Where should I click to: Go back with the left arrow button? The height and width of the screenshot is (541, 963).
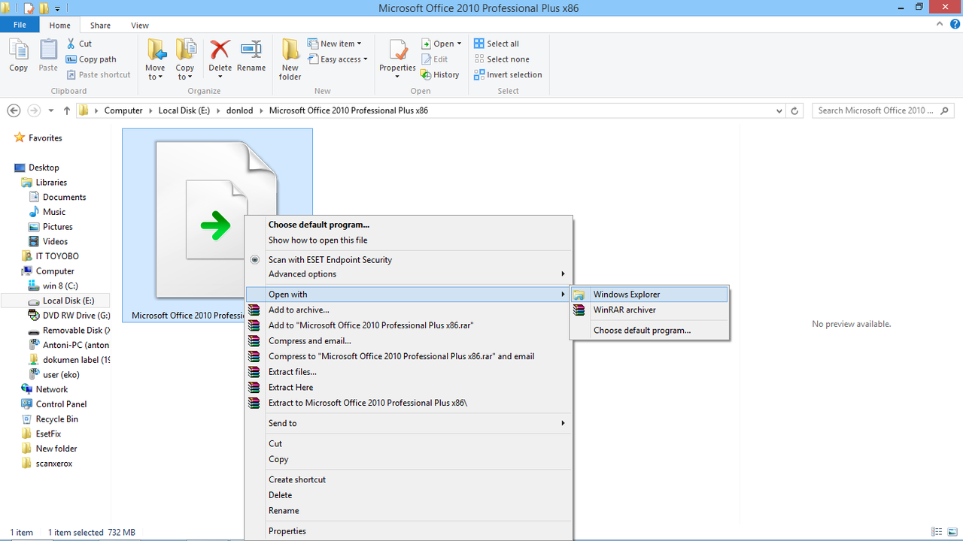tap(14, 110)
